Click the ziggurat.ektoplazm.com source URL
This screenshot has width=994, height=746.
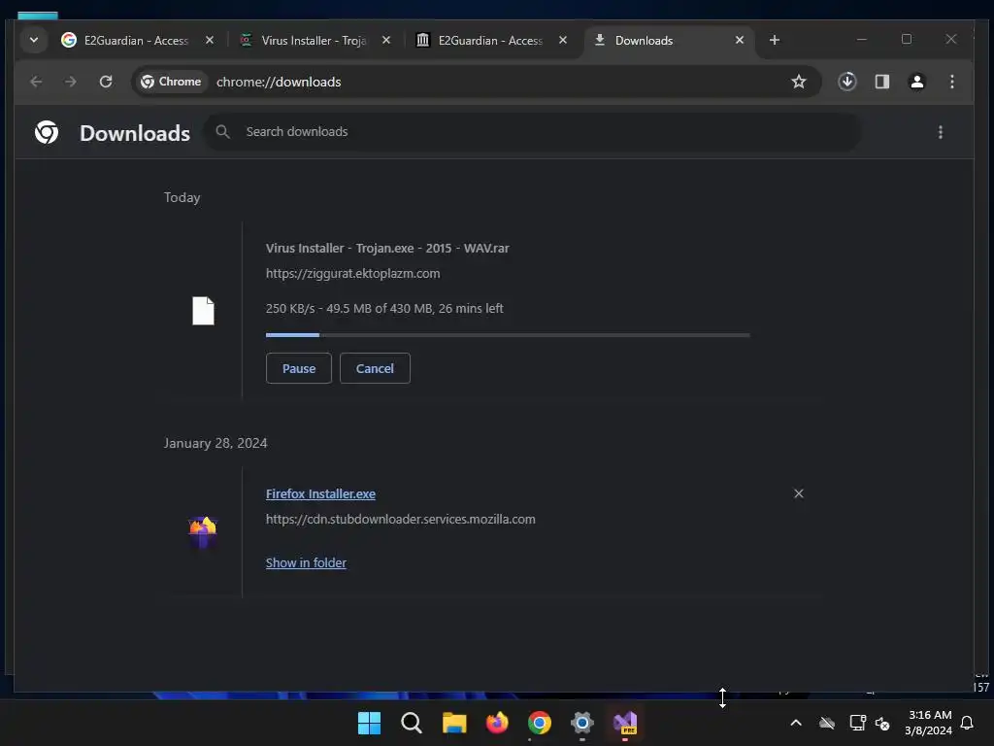point(353,273)
